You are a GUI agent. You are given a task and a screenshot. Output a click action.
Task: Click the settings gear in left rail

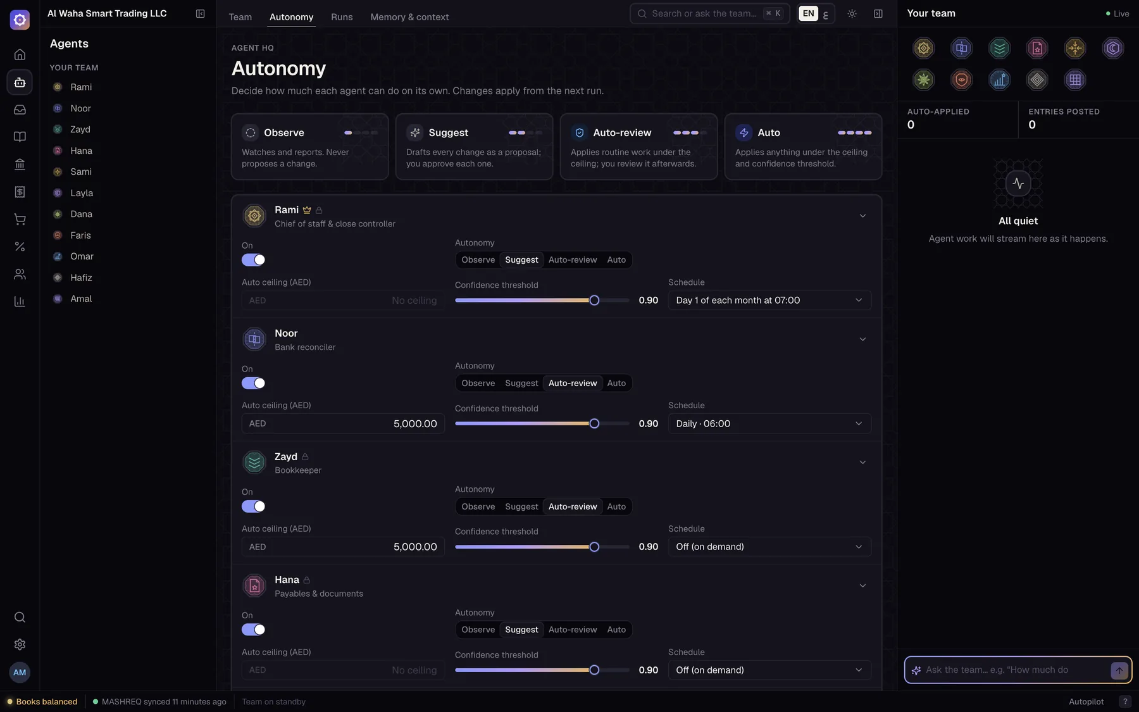pos(20,644)
